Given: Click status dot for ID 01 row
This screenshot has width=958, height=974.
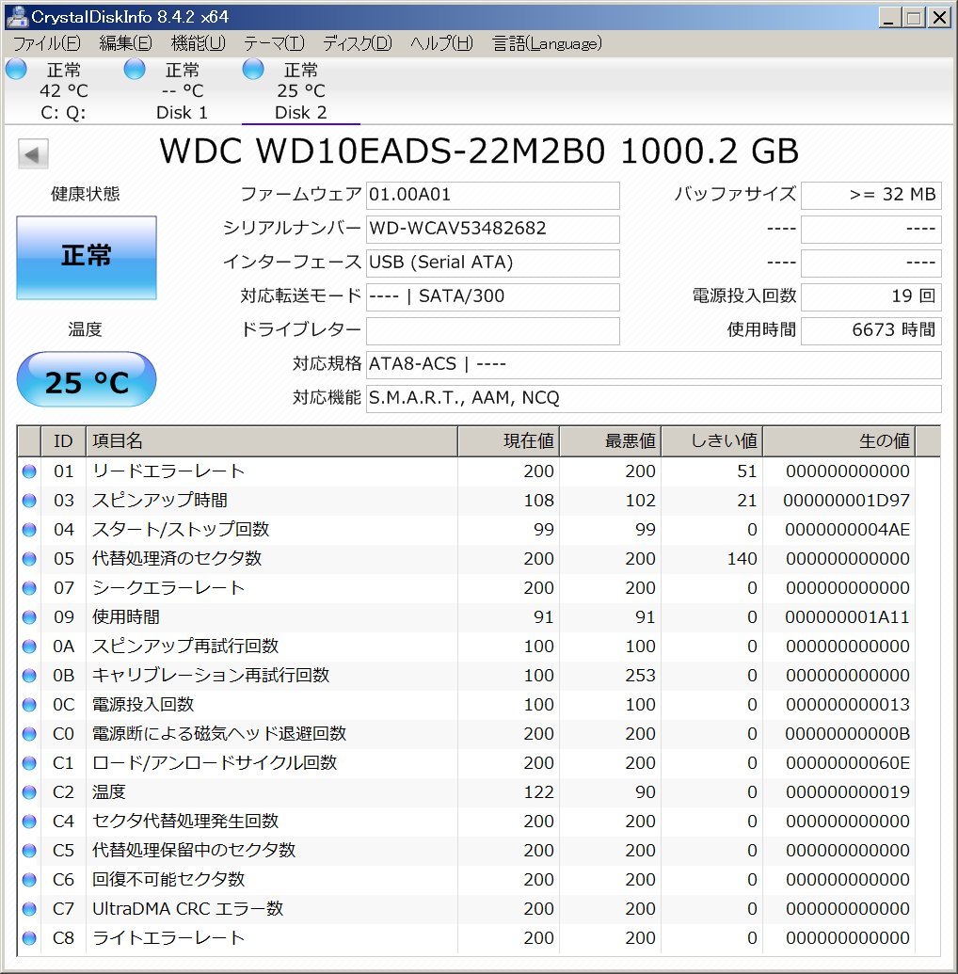Looking at the screenshot, I should (29, 471).
